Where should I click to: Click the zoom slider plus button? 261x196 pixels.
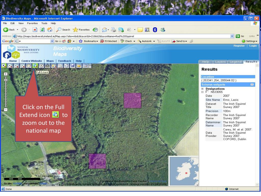(6, 74)
